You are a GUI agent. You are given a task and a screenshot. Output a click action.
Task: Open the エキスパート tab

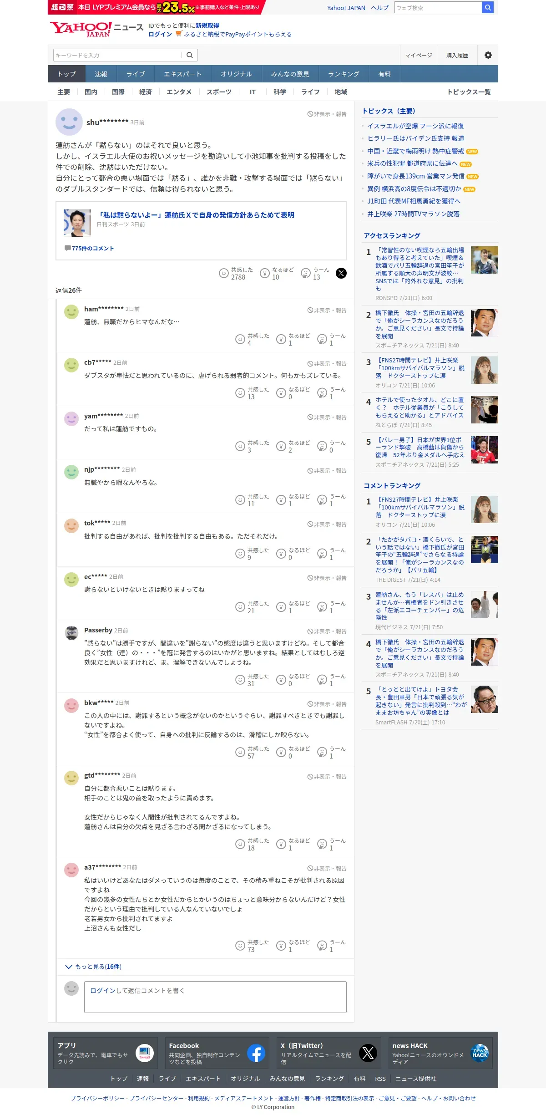pos(182,74)
